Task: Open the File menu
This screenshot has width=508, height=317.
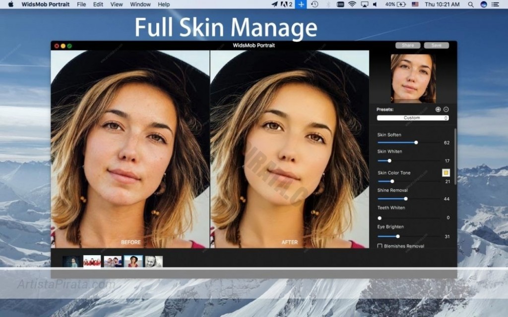Action: click(x=81, y=4)
